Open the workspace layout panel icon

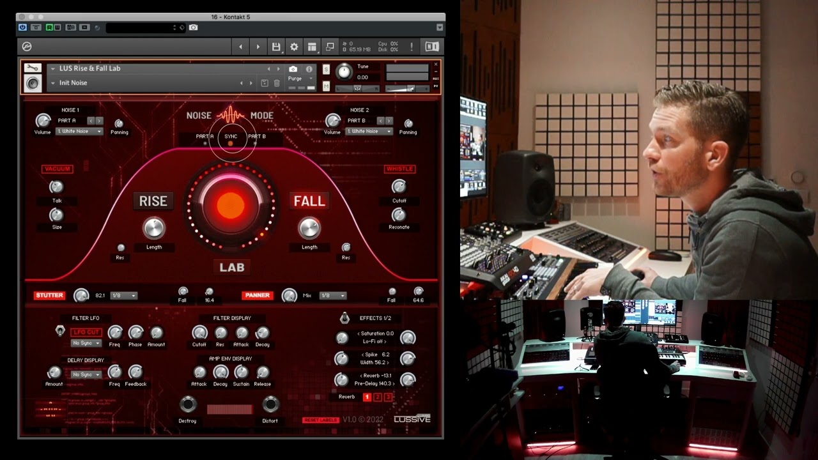(312, 47)
